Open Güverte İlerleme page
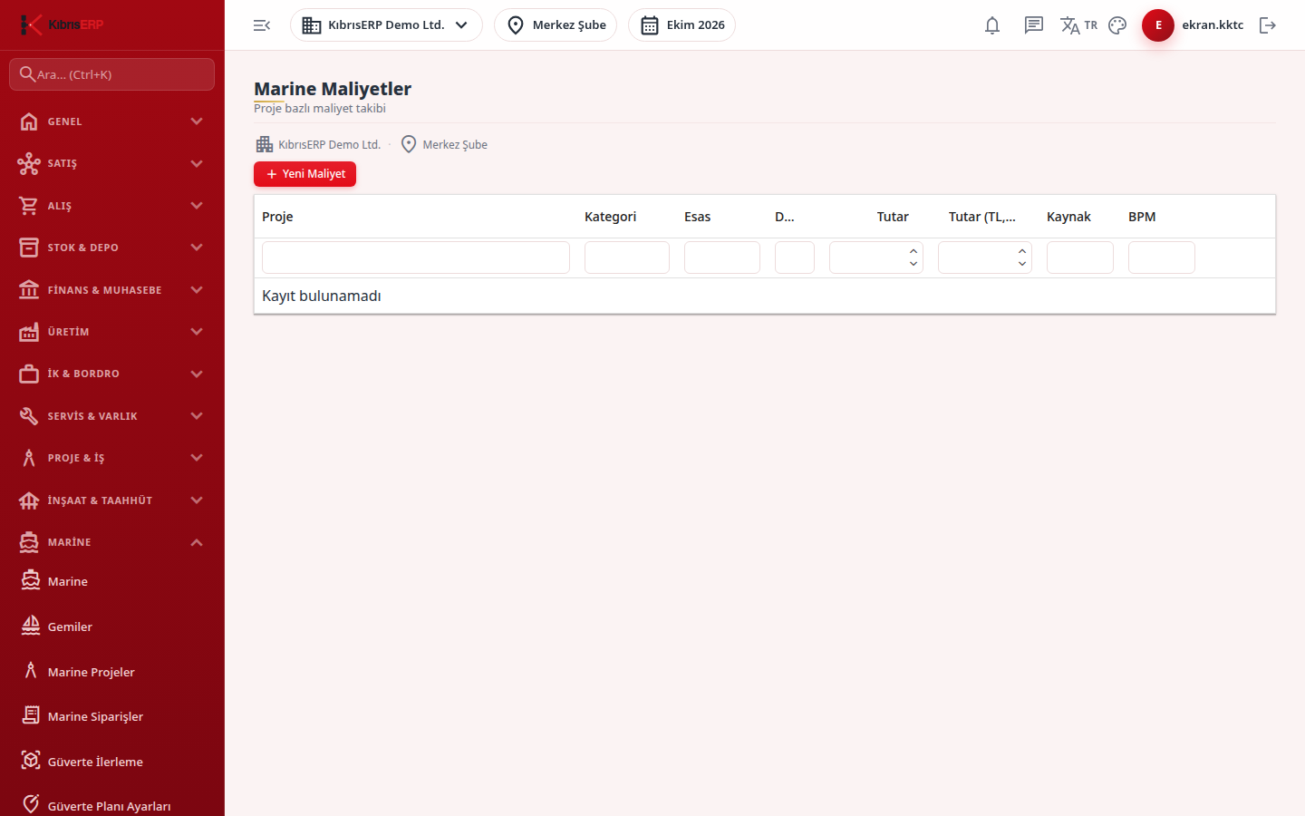This screenshot has width=1305, height=816. click(x=112, y=762)
